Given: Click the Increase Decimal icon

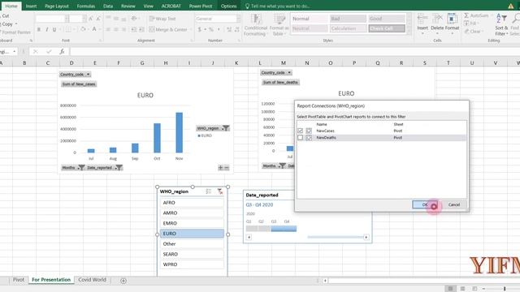Looking at the screenshot, I should (229, 29).
